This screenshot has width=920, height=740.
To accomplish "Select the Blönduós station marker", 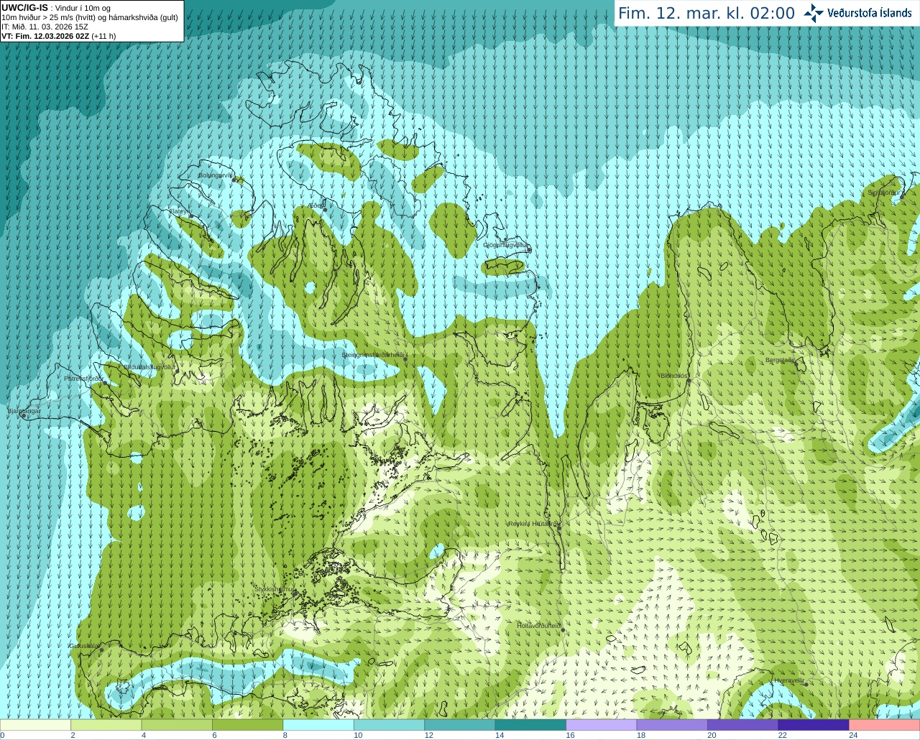I will coord(689,381).
